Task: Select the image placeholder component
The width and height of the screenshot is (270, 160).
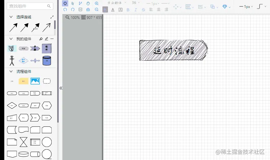Action: point(35,81)
